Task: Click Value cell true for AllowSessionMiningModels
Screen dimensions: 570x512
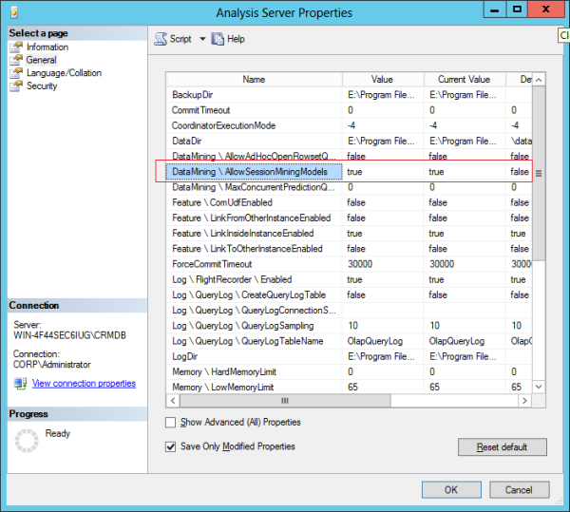Action: pos(383,172)
